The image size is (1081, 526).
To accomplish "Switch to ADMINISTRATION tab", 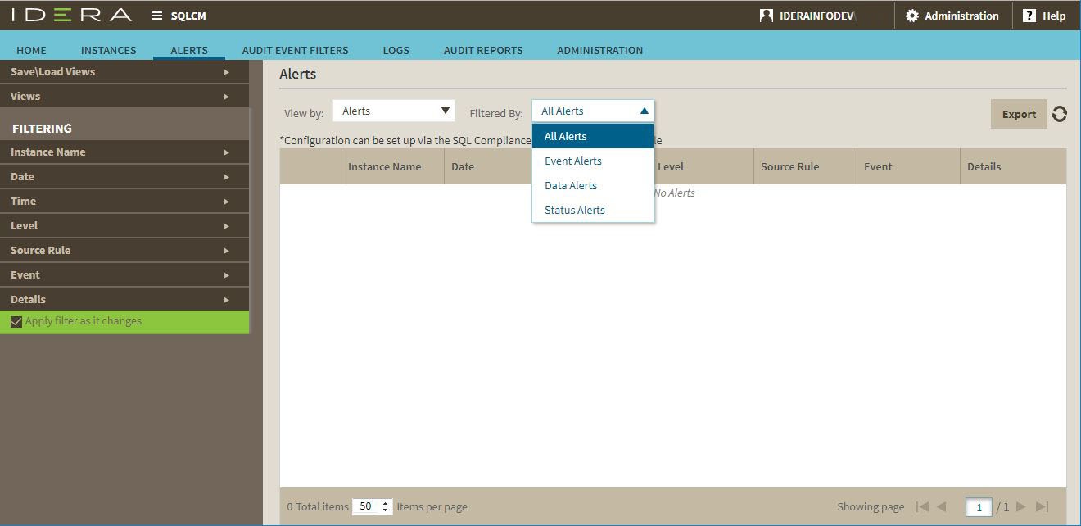I will coord(599,50).
